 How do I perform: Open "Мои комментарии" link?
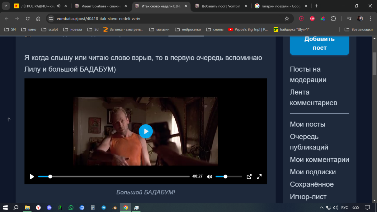(x=320, y=160)
